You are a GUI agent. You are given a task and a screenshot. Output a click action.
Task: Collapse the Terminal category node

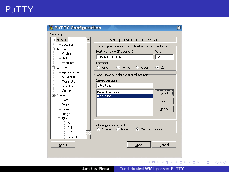54,49
